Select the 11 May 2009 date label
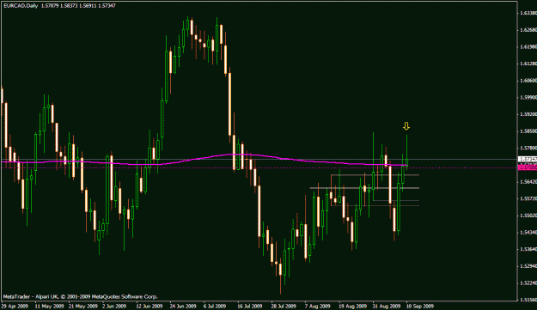This screenshot has width=537, height=310. point(49,306)
